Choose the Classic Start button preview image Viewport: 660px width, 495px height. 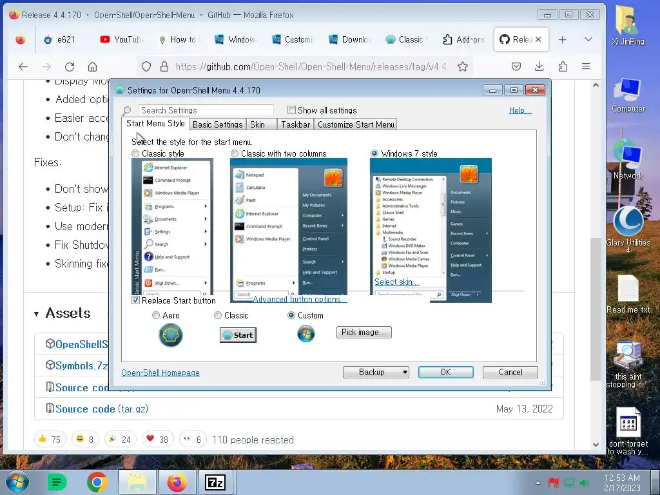pyautogui.click(x=238, y=335)
